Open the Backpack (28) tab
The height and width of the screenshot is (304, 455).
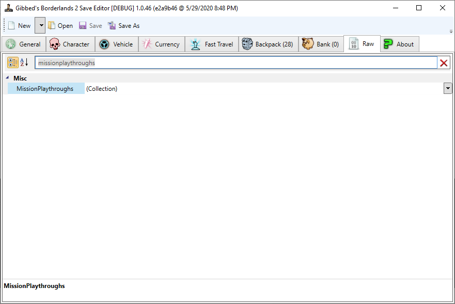269,44
